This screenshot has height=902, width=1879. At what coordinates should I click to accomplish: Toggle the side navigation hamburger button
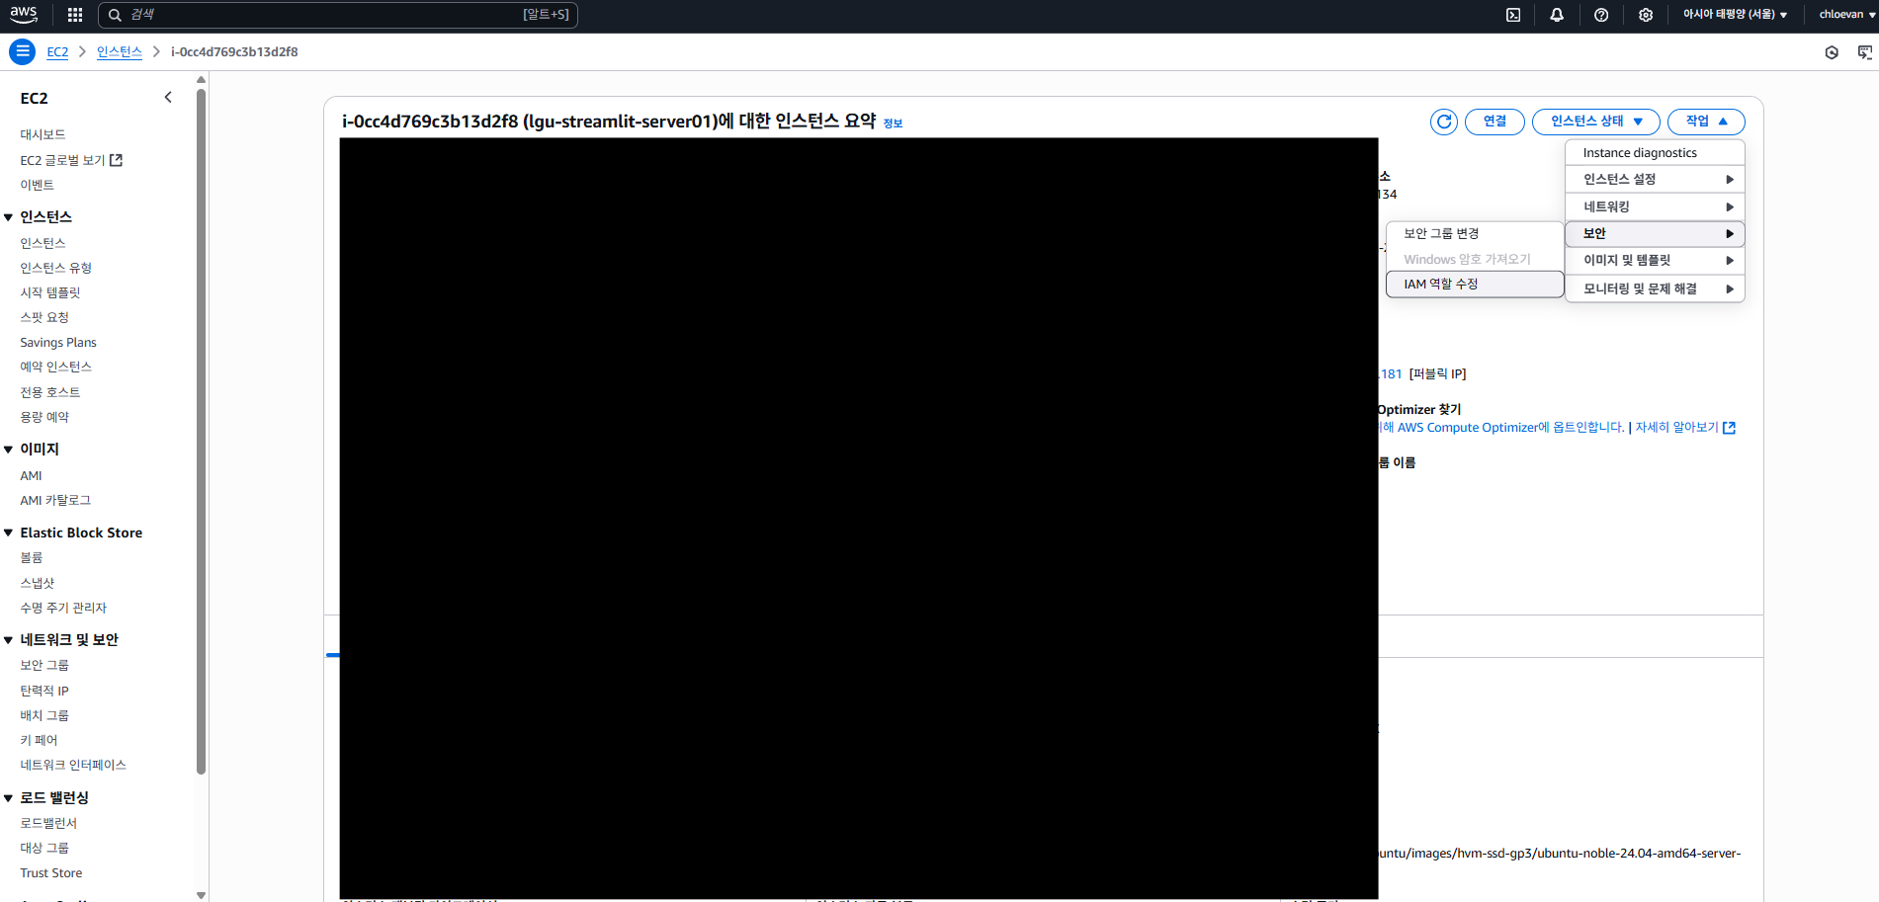(23, 51)
